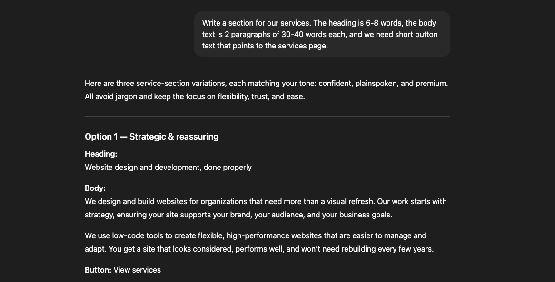Click the bold "Heading:" label
This screenshot has width=555, height=282.
[x=101, y=154]
